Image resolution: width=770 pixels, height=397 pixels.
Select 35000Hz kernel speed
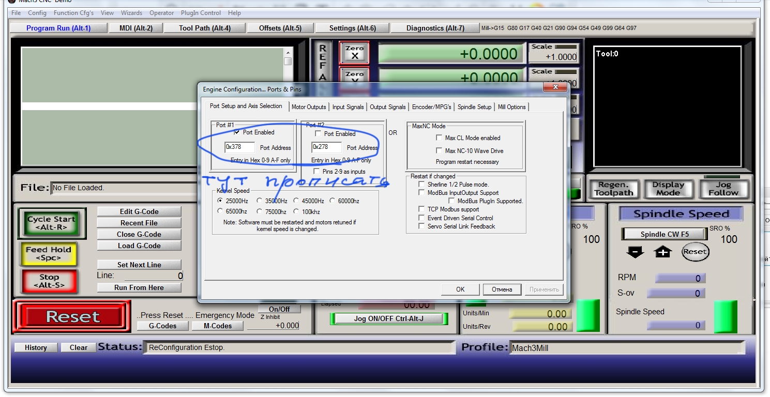[x=260, y=201]
